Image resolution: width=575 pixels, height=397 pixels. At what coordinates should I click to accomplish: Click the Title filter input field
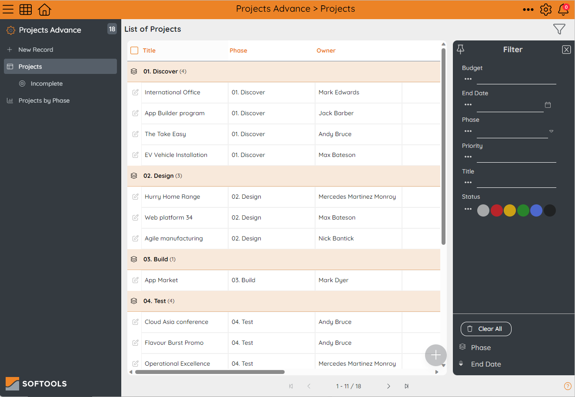pos(516,183)
